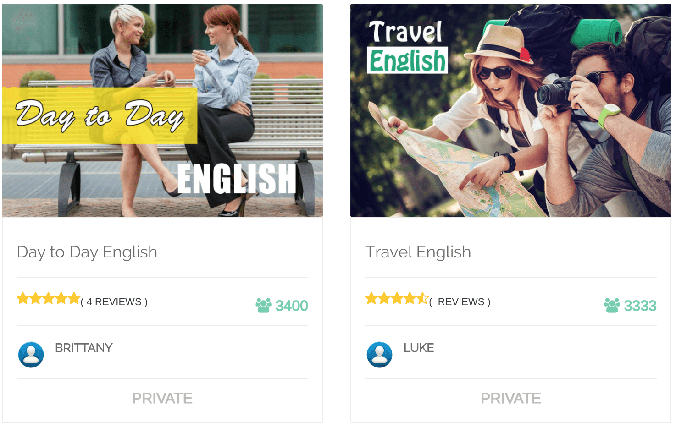The width and height of the screenshot is (676, 427).
Task: Click PRIVATE button on Travel English card
Action: pyautogui.click(x=511, y=399)
